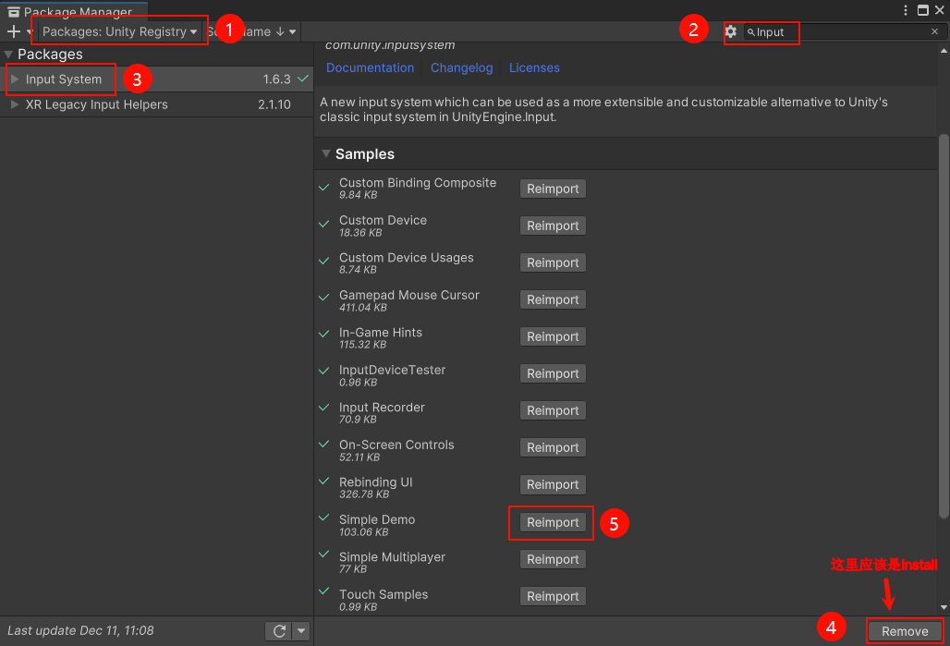
Task: Reimport the Input Recorder sample
Action: click(x=553, y=410)
